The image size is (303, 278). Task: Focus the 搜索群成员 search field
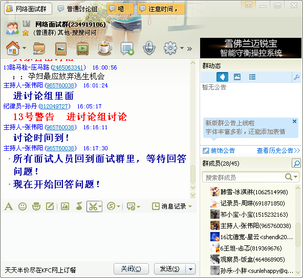245,177
